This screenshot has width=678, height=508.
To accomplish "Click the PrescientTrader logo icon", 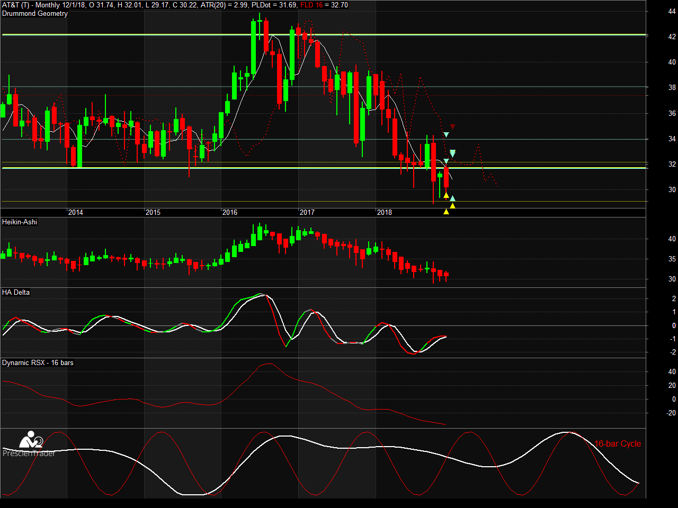I will (x=31, y=440).
